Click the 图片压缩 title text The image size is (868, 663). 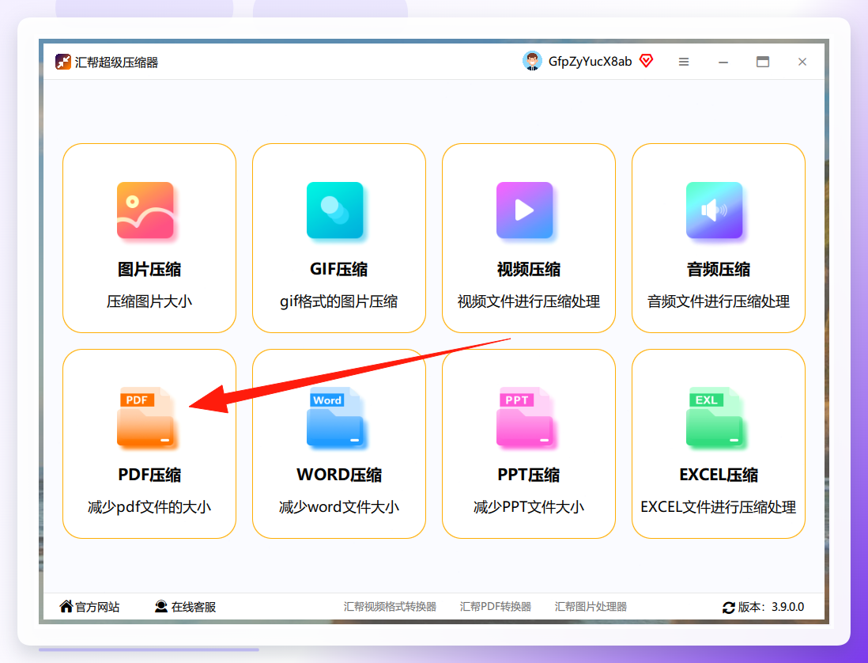pos(149,269)
